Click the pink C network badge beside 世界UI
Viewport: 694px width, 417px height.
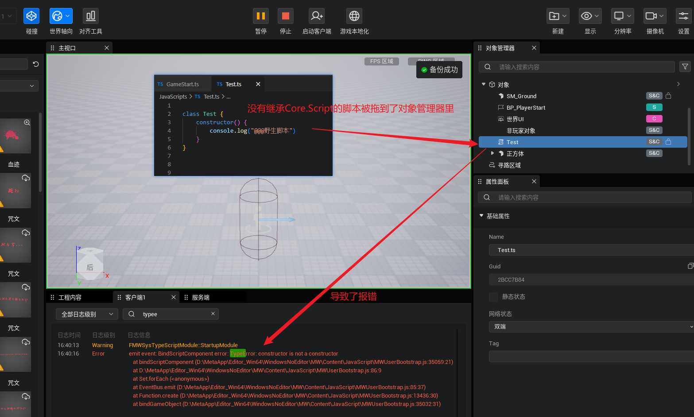tap(654, 119)
